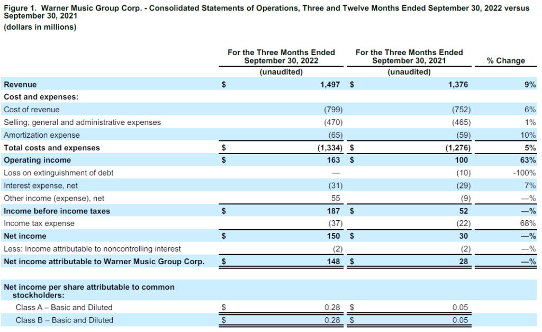Click the 'Cost and expenses:' heading
The image size is (542, 332).
41,97
